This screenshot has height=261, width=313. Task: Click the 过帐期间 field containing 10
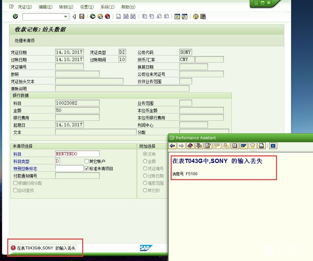point(122,59)
